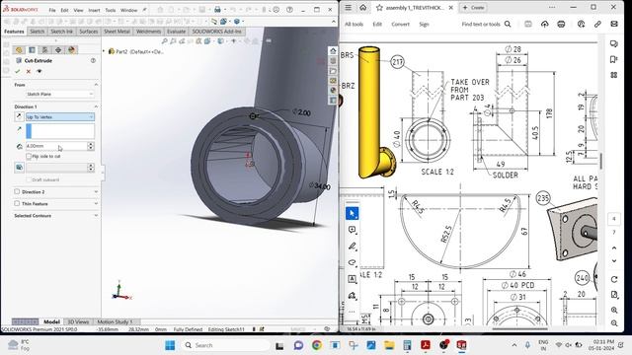The image size is (632, 355).
Task: Switch to PropertyManager tab icon
Action: pyautogui.click(x=32, y=50)
